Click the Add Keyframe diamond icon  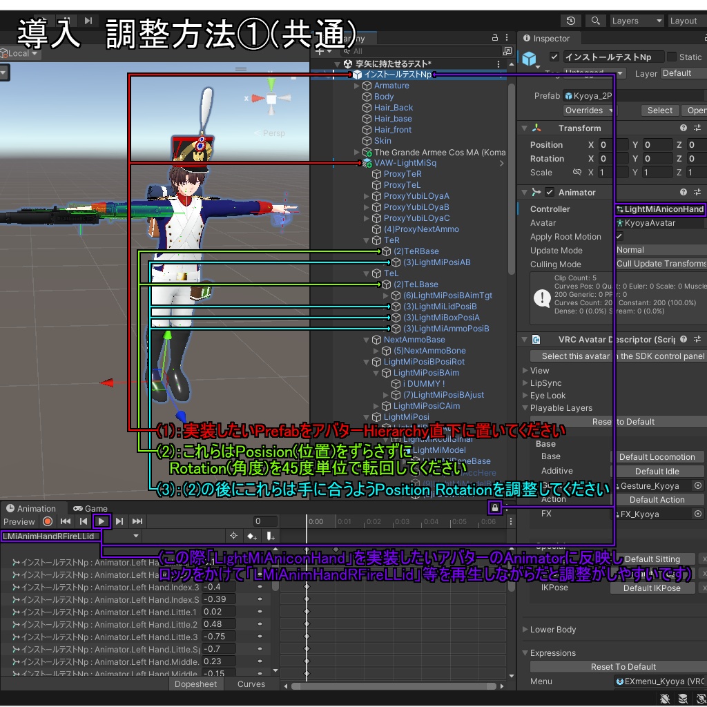pos(251,536)
